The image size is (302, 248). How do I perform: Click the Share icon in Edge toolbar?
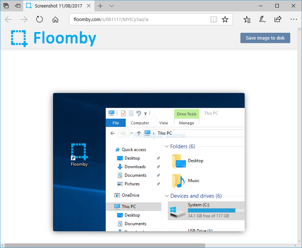coord(278,19)
